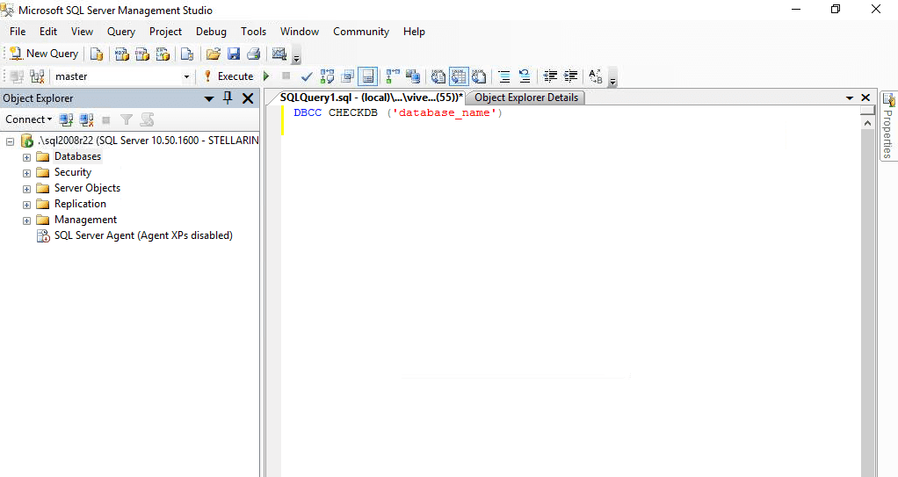Expand the Databases folder node
The width and height of the screenshot is (898, 477).
26,157
